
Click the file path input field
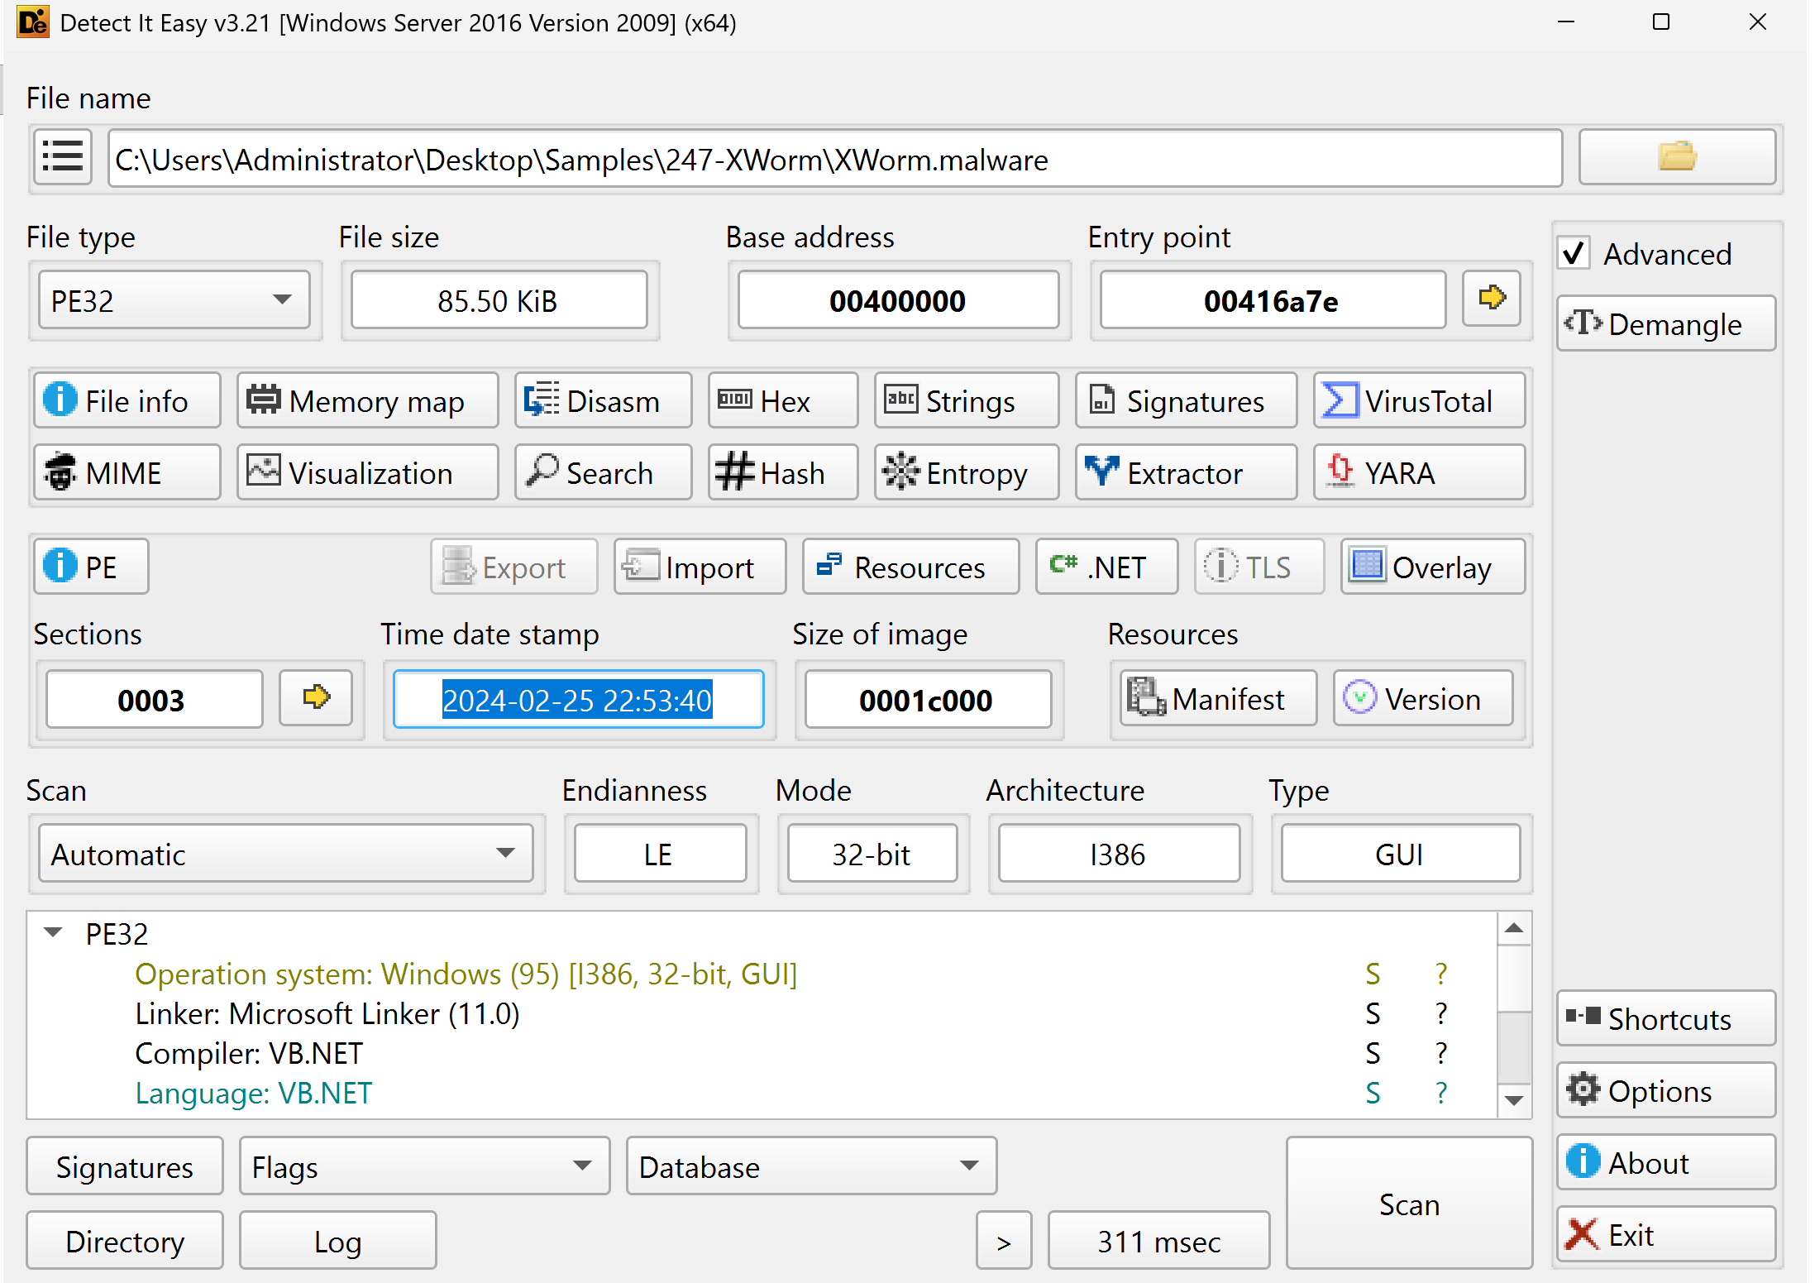(x=835, y=158)
